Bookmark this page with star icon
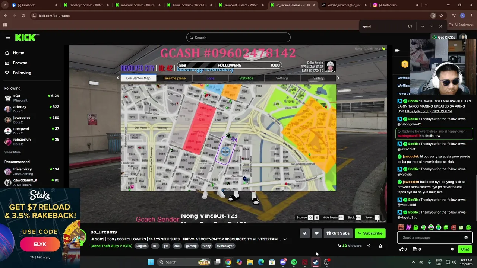The image size is (477, 268). pos(441,16)
